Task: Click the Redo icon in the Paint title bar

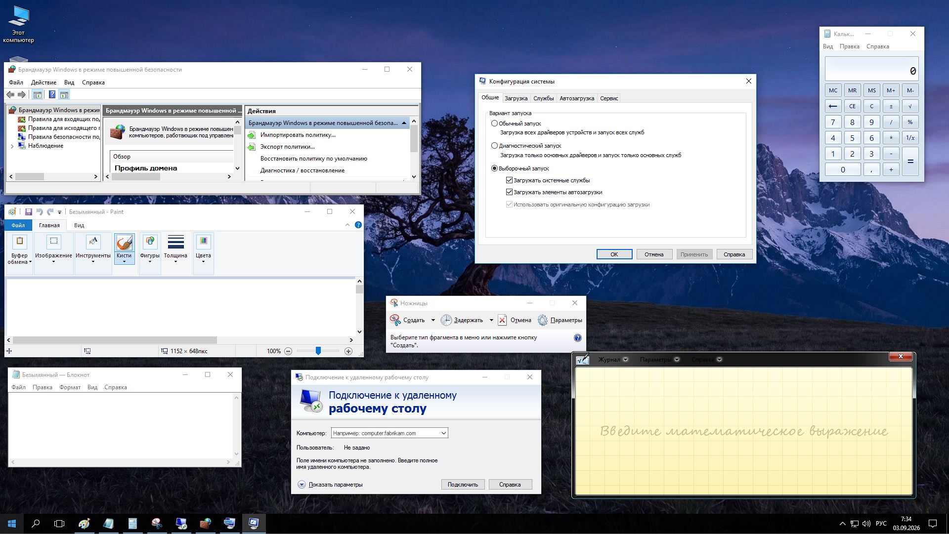Action: click(x=50, y=212)
